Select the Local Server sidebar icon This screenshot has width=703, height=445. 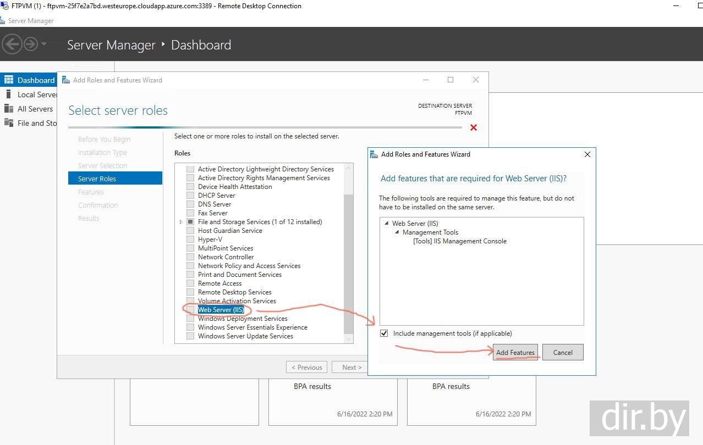[x=9, y=94]
